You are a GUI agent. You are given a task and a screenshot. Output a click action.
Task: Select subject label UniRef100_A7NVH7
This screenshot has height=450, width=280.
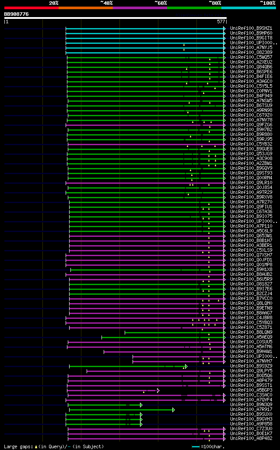pyautogui.click(x=251, y=361)
